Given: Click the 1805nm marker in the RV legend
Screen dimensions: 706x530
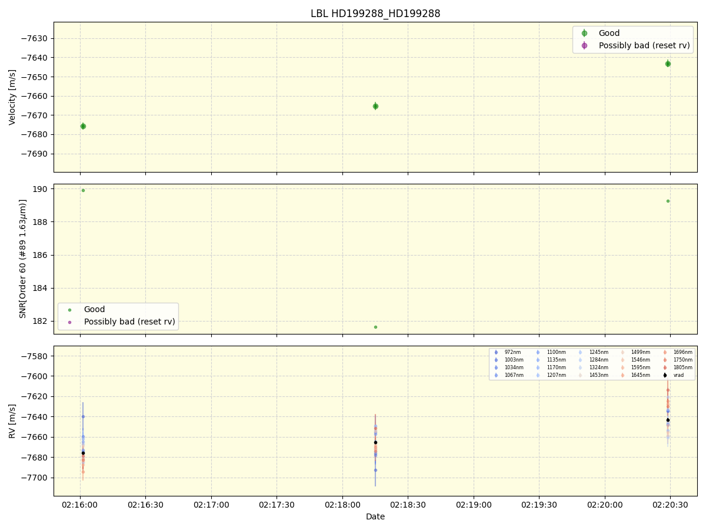Looking at the screenshot, I should pos(665,367).
